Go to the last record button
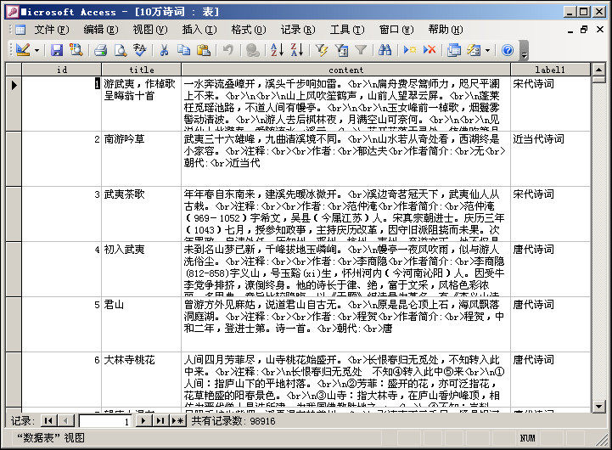This screenshot has height=450, width=612. click(160, 421)
